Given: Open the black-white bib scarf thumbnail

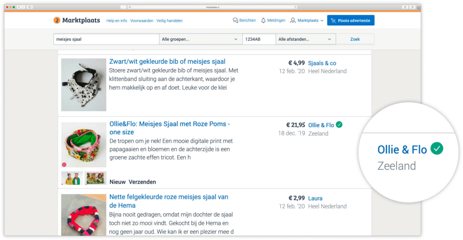Looking at the screenshot, I should tap(84, 85).
